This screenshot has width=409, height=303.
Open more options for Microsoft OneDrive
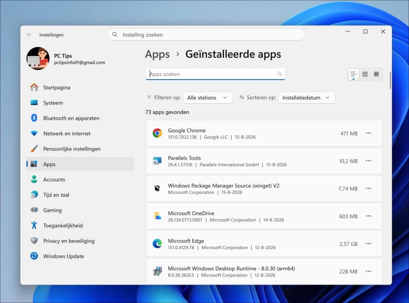(368, 216)
